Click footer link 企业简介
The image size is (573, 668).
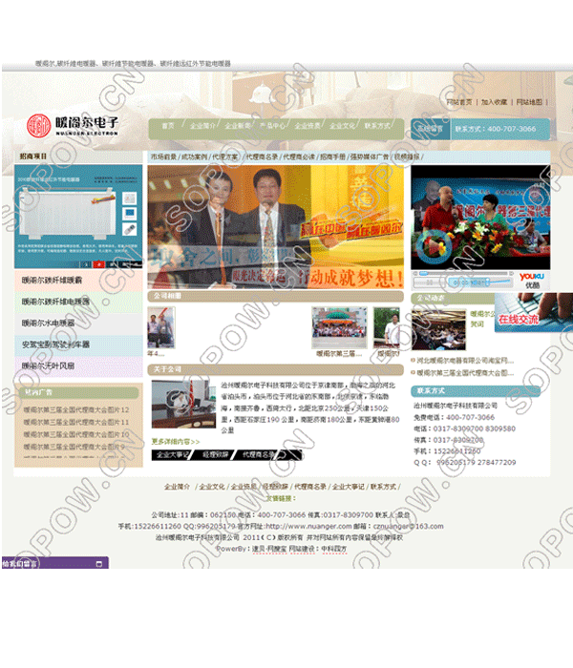pos(177,487)
